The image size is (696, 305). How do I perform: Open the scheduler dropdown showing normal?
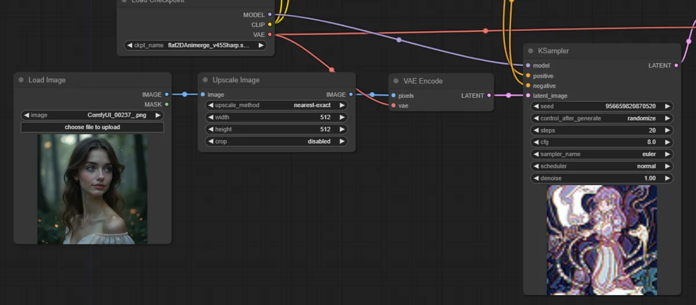[x=602, y=166]
